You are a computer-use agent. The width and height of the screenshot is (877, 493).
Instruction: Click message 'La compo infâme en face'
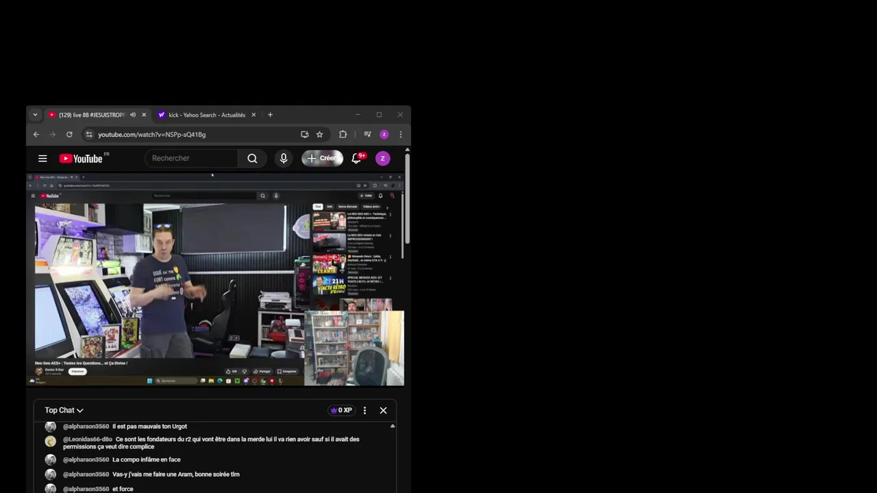point(147,460)
